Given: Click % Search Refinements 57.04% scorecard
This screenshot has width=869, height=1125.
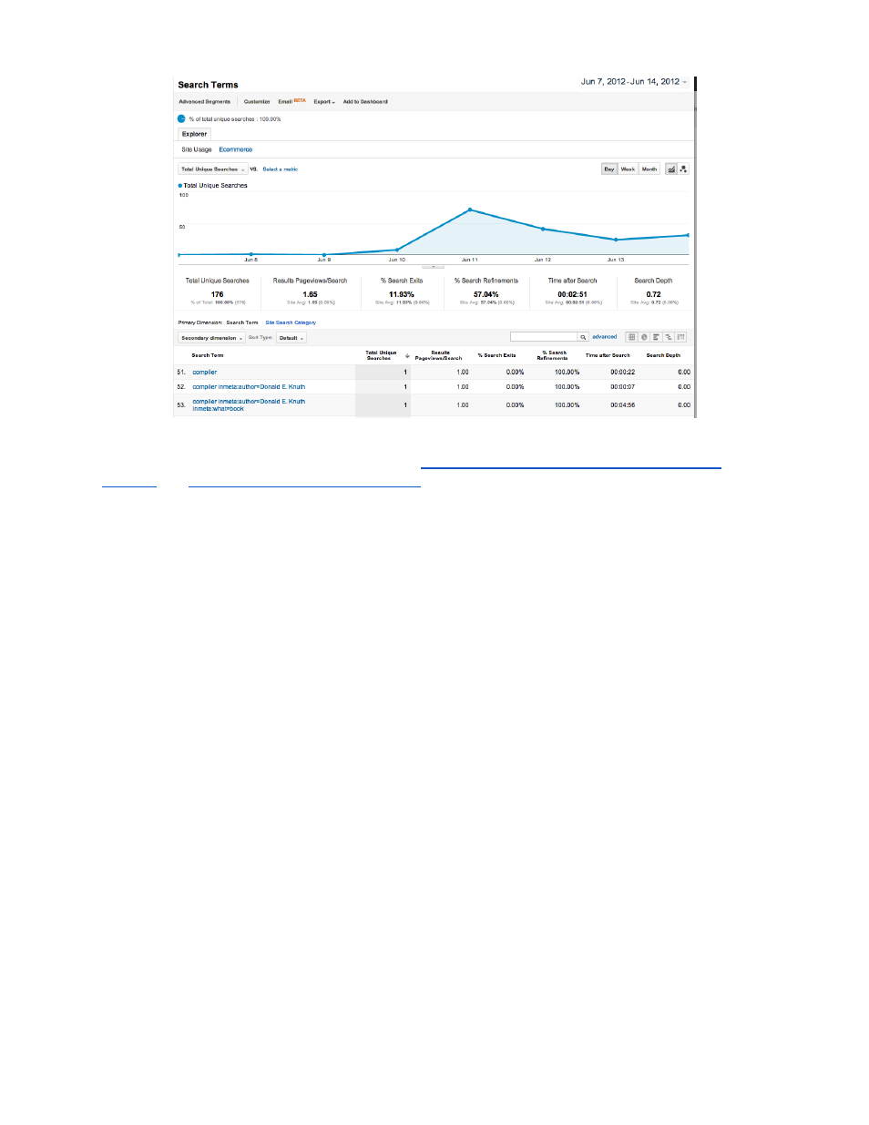Looking at the screenshot, I should tap(486, 291).
